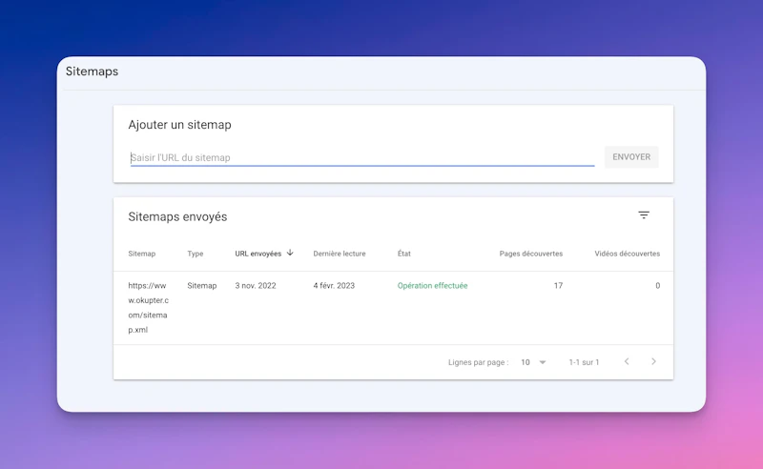Go to previous page with left chevron

(x=627, y=361)
